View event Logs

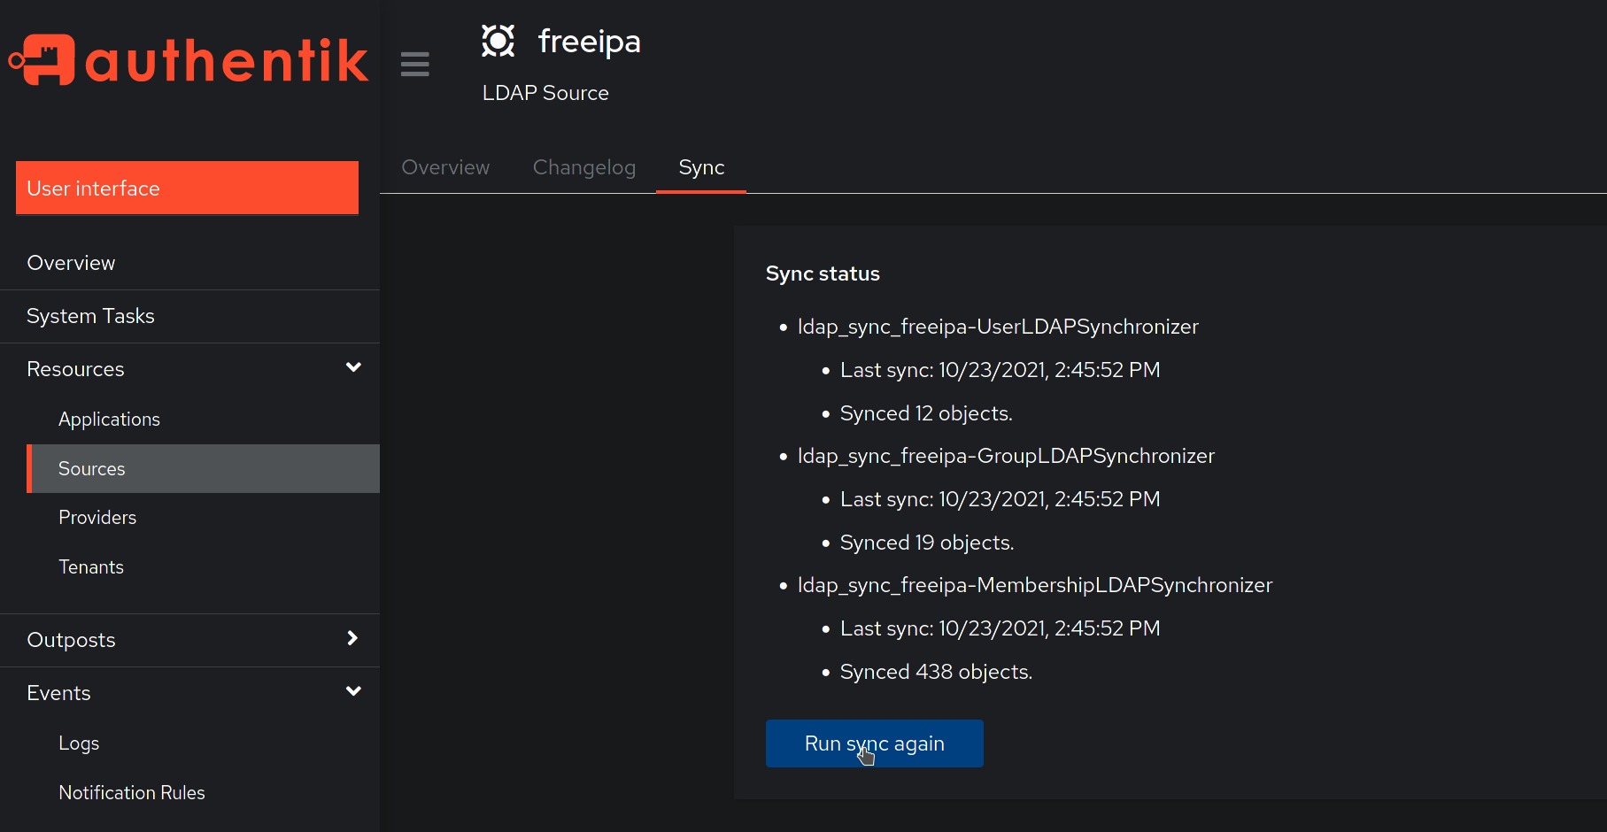pos(79,743)
